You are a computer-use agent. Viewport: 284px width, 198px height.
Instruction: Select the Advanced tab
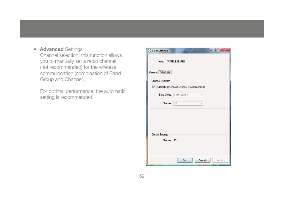[x=165, y=72]
